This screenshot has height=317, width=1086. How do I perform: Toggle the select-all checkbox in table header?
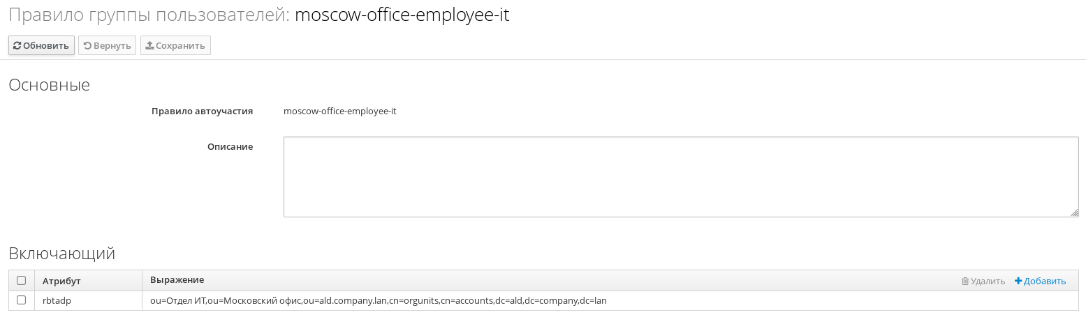coord(21,281)
